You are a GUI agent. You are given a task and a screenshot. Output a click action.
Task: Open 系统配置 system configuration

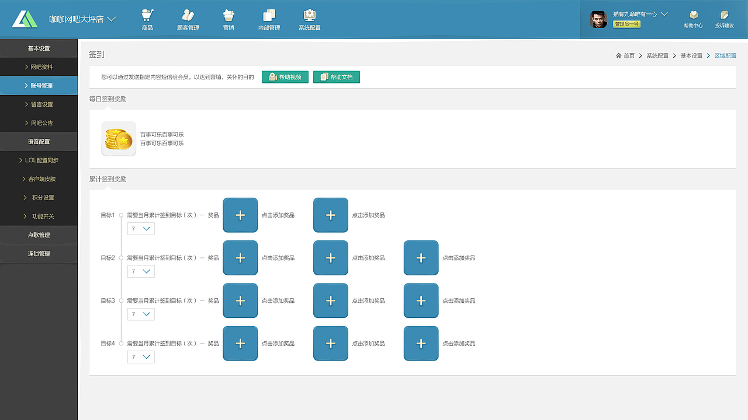pyautogui.click(x=310, y=20)
